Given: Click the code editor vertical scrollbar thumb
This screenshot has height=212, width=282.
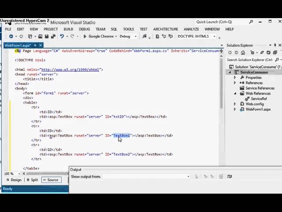Looking at the screenshot, I should click(x=221, y=83).
